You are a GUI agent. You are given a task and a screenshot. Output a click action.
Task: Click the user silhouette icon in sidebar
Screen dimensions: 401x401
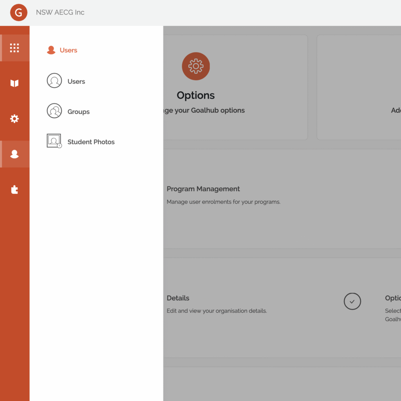click(14, 154)
